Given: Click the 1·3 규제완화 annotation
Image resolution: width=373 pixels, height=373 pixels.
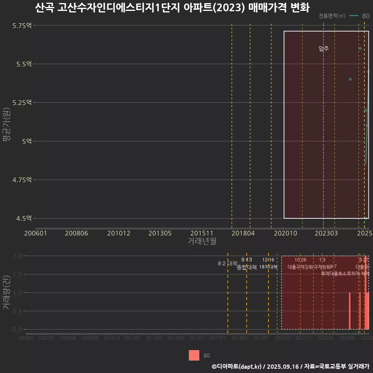Looking at the screenshot, I should pos(322,263).
